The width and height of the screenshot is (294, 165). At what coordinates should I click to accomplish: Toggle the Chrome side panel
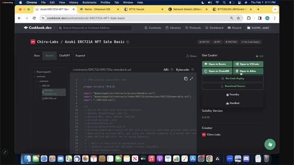(x=260, y=18)
